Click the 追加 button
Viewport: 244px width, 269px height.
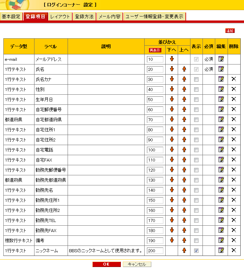coord(230,31)
